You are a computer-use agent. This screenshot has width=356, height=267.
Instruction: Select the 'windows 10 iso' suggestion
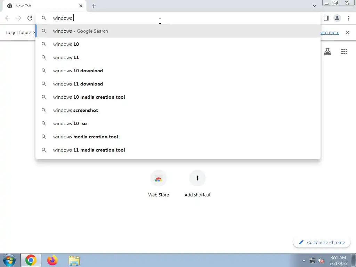point(178,123)
